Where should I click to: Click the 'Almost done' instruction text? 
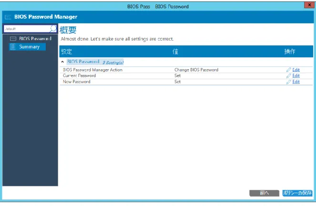117,39
